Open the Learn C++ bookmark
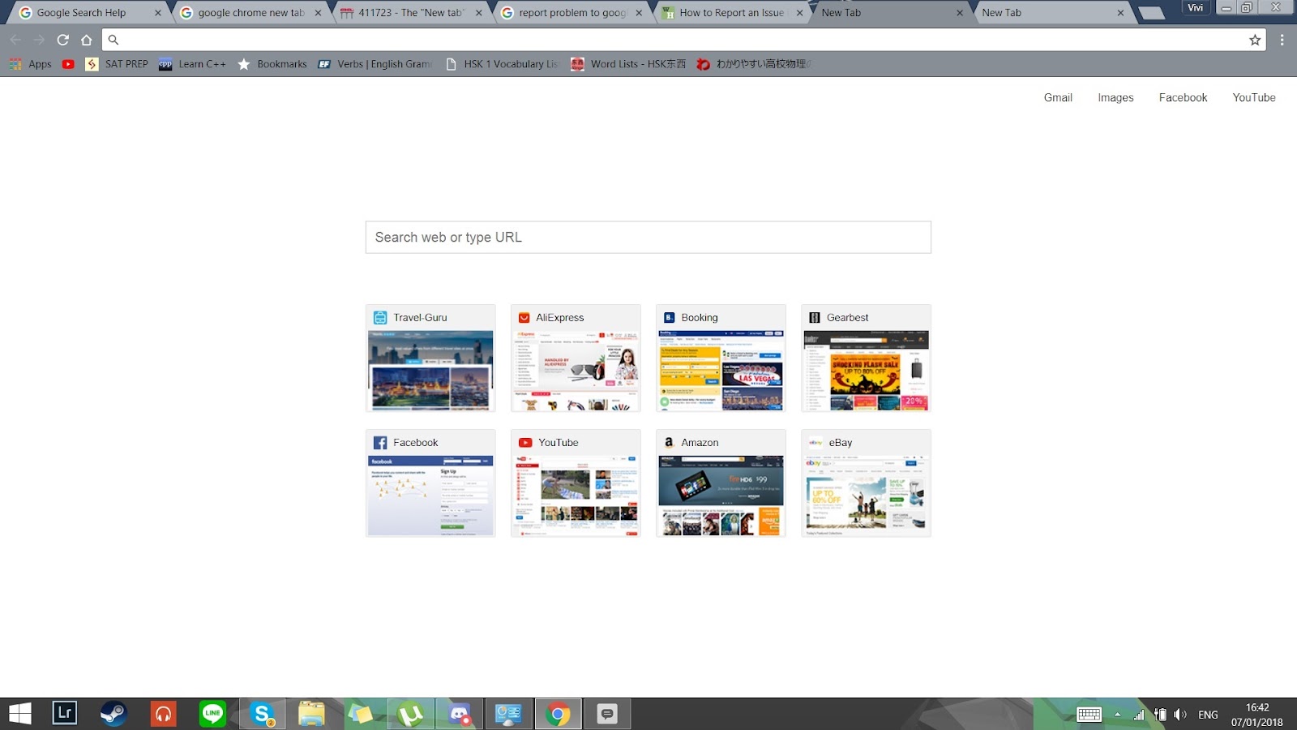The image size is (1297, 730). pyautogui.click(x=192, y=64)
